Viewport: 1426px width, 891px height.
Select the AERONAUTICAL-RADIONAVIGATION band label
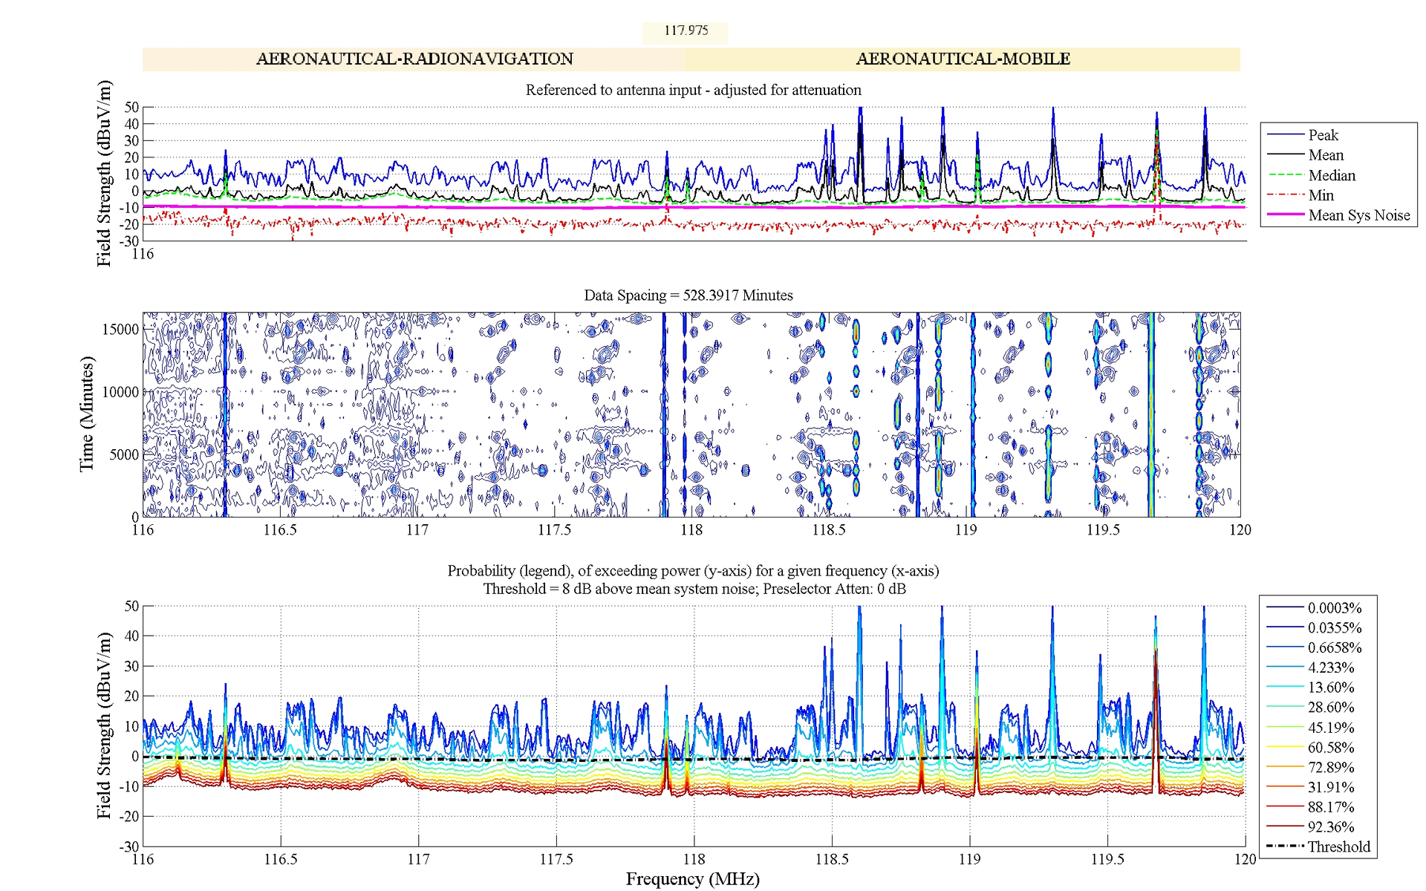(416, 59)
